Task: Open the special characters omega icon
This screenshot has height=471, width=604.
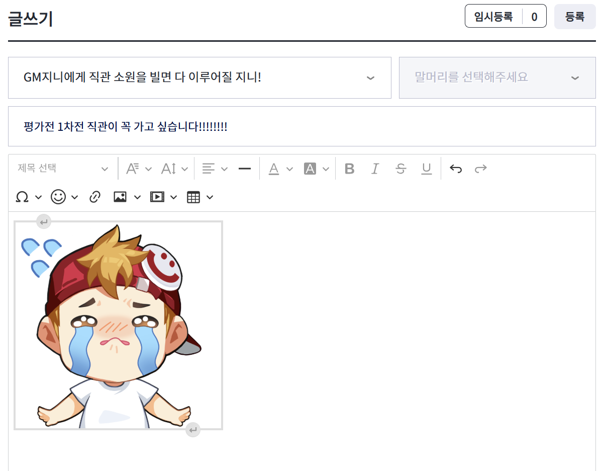Action: pyautogui.click(x=22, y=197)
